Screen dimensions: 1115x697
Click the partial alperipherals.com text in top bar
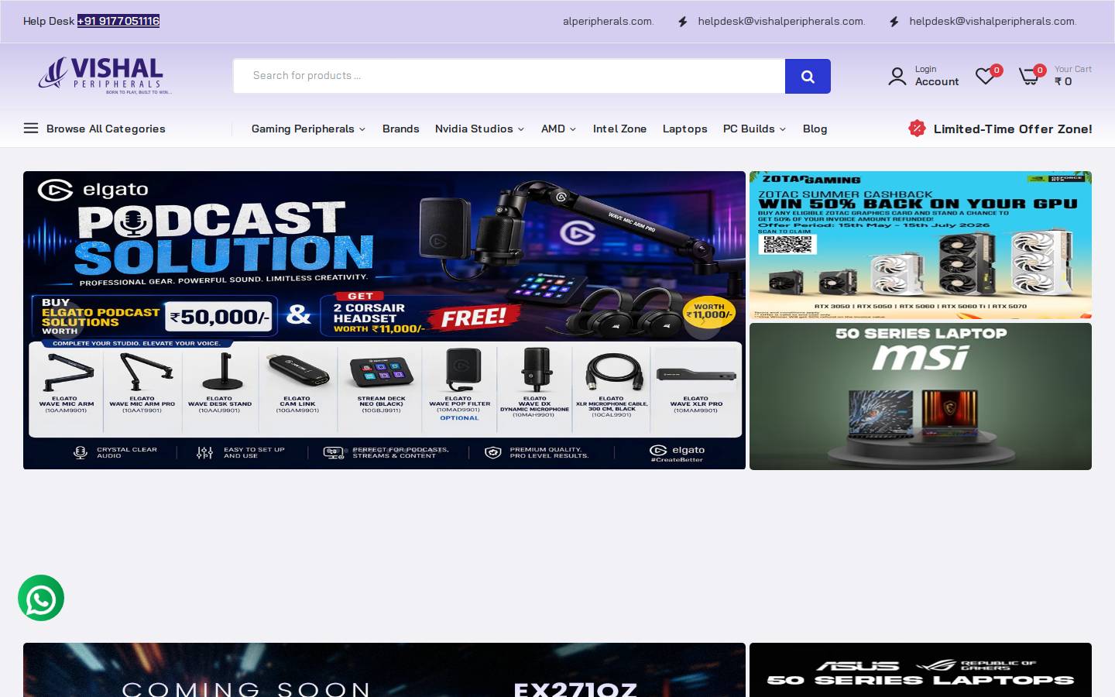click(x=609, y=21)
